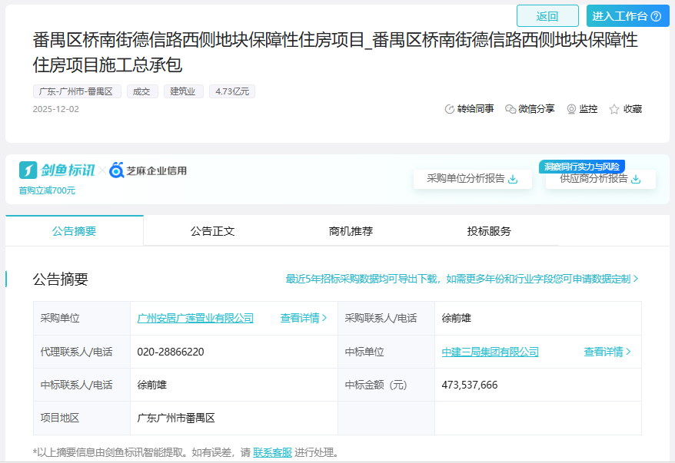Click the 收藏 star icon
Screen dimensions: 675x463
coord(614,109)
